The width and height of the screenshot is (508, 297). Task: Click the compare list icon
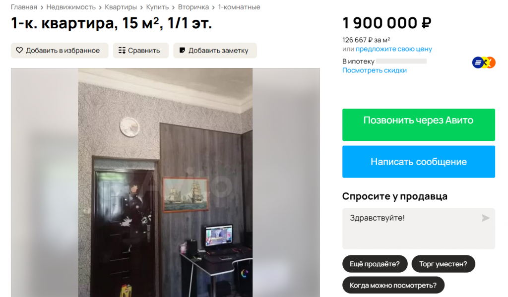(x=122, y=50)
